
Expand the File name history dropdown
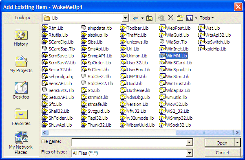pyautogui.click(x=189, y=142)
